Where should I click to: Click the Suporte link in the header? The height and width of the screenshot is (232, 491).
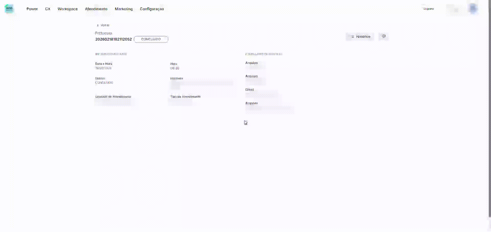pyautogui.click(x=428, y=9)
